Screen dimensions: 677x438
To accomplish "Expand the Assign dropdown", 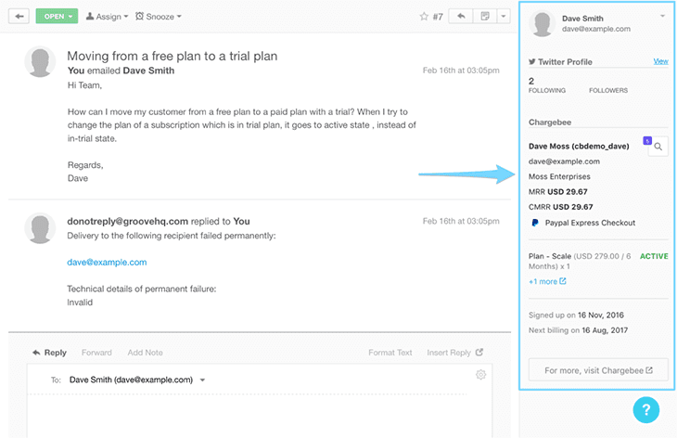I will coord(106,17).
